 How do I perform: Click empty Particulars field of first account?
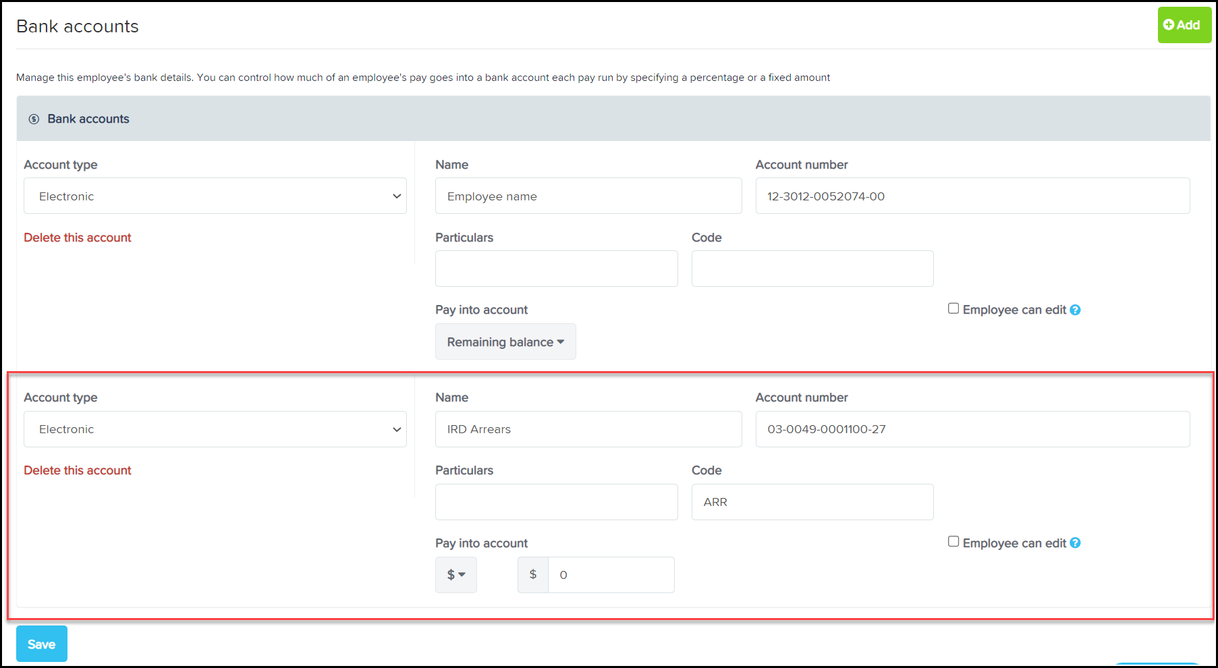pyautogui.click(x=556, y=269)
